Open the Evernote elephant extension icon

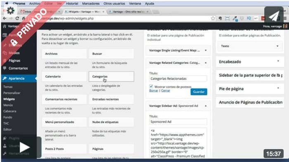pos(220,18)
